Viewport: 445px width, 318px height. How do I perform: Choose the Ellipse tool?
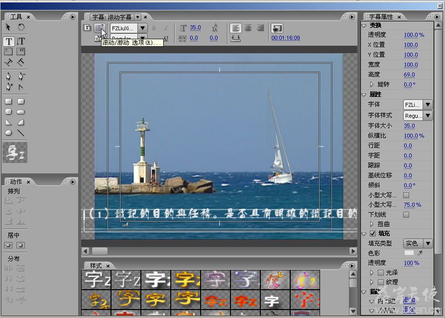[8, 133]
